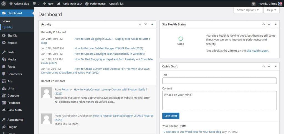Screen dimensions: 284x134
Task: Move the Activity panel up
Action: 140,24
